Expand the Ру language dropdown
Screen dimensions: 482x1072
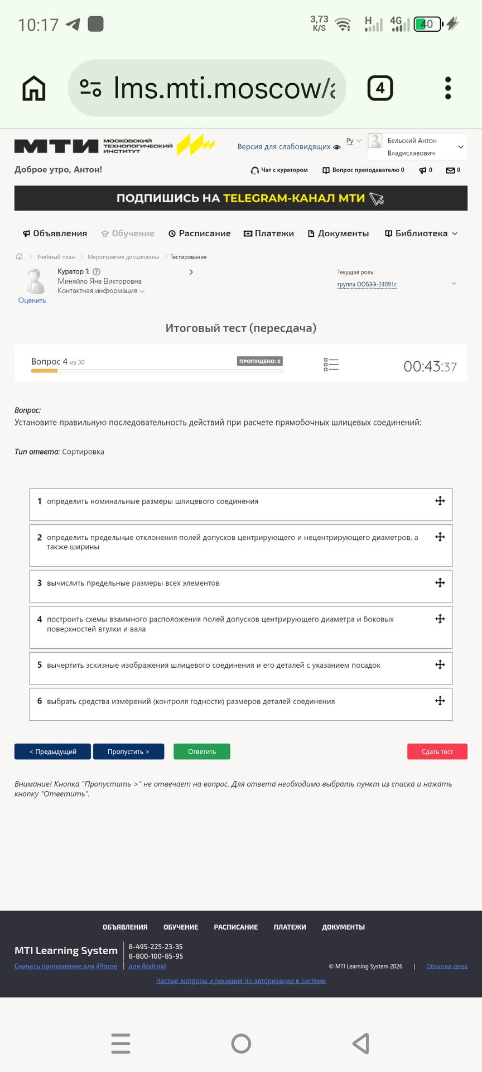pyautogui.click(x=354, y=141)
